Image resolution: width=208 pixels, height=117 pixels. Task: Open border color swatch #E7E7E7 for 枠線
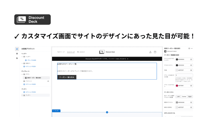click(177, 70)
